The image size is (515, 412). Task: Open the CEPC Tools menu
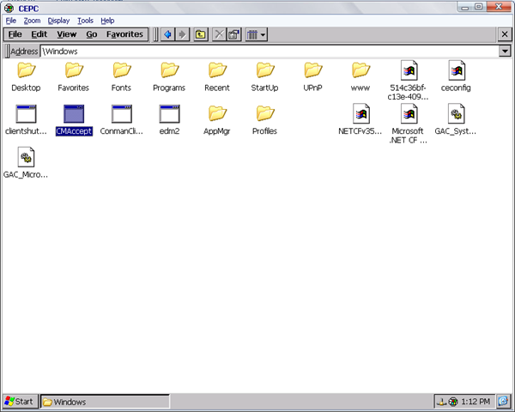coord(85,21)
